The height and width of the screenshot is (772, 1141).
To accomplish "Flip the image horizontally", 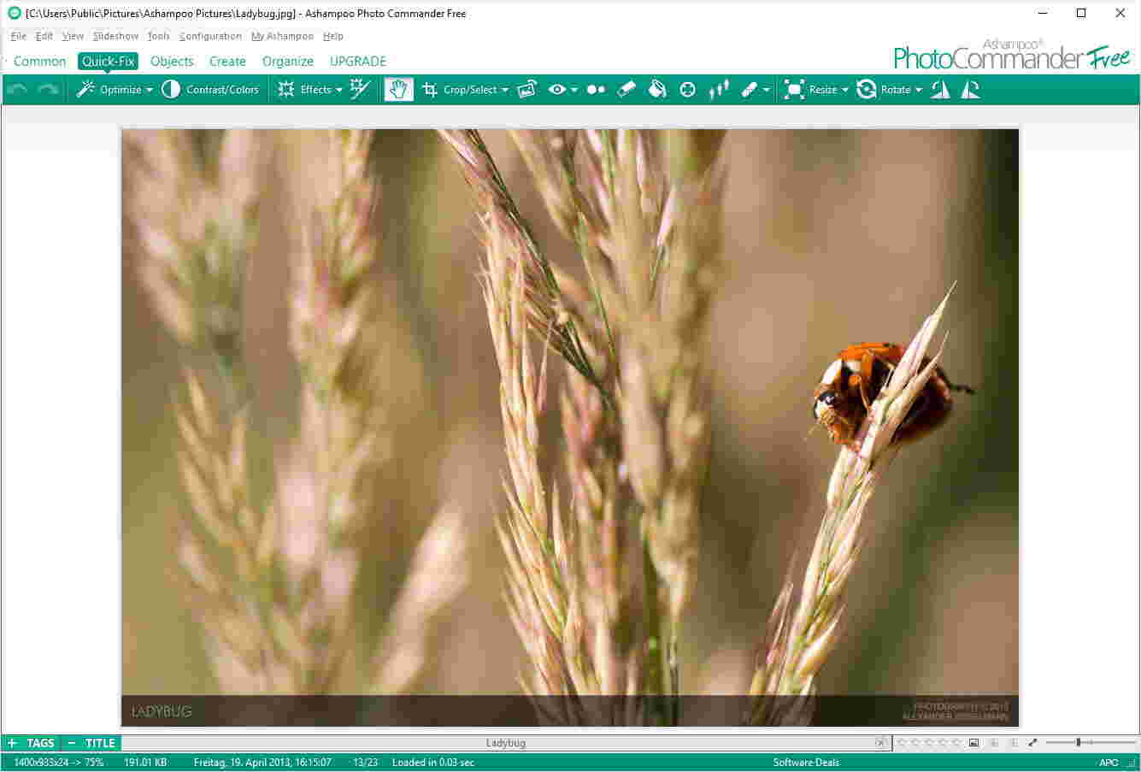I will (x=939, y=89).
